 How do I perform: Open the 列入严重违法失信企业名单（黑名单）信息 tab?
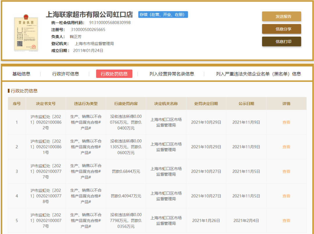click(258, 74)
